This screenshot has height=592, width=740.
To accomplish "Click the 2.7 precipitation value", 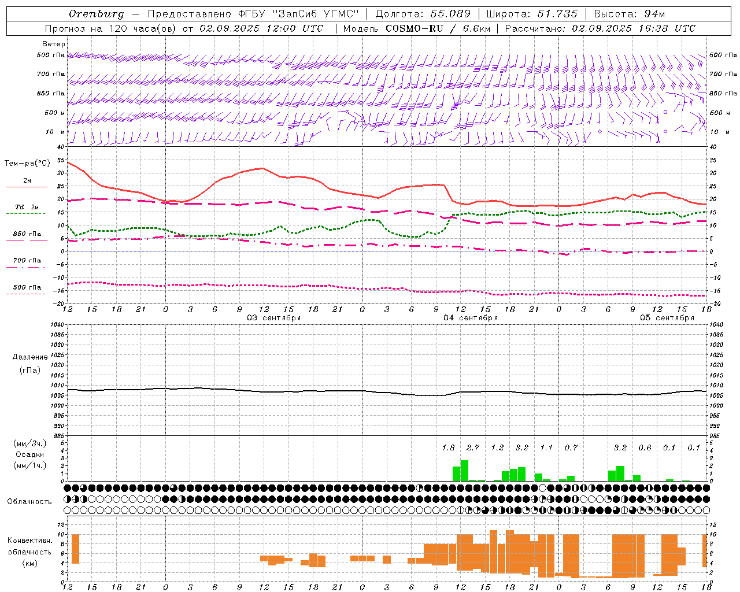I will (x=473, y=447).
